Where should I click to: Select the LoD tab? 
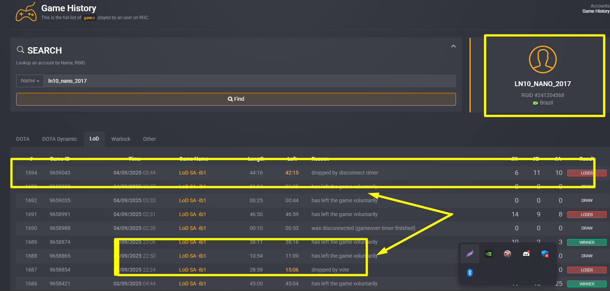tap(94, 139)
